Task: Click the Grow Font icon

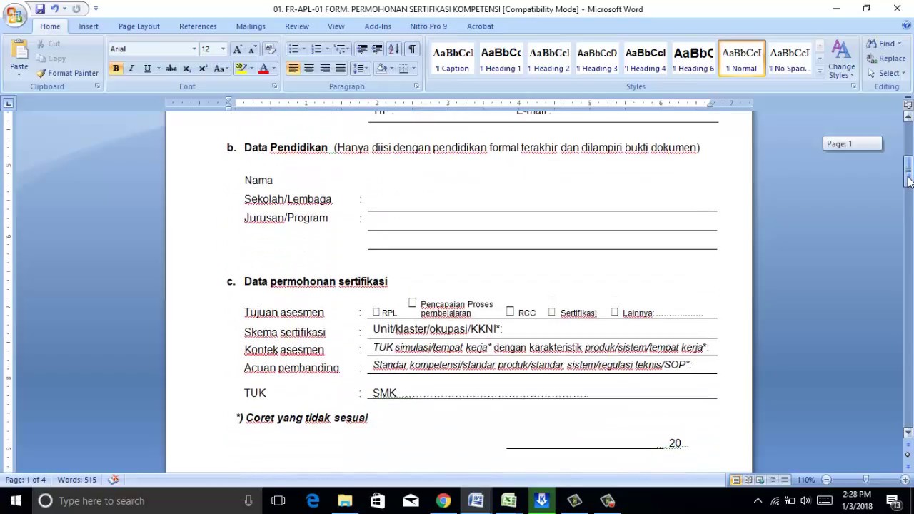Action: point(238,49)
